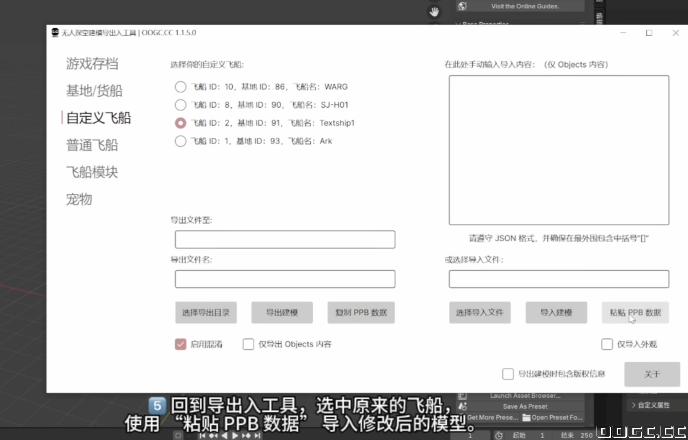Image resolution: width=688 pixels, height=440 pixels.
Task: Click the 复制 PPB 数据 button
Action: pos(361,313)
